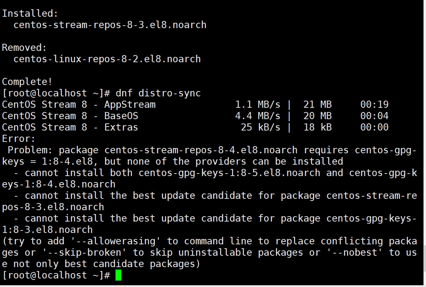
Task: Click the 'Error:' line
Action: pyautogui.click(x=18, y=139)
